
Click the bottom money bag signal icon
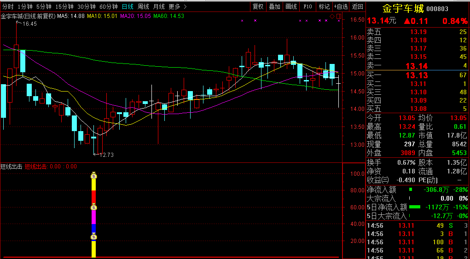click(94, 236)
